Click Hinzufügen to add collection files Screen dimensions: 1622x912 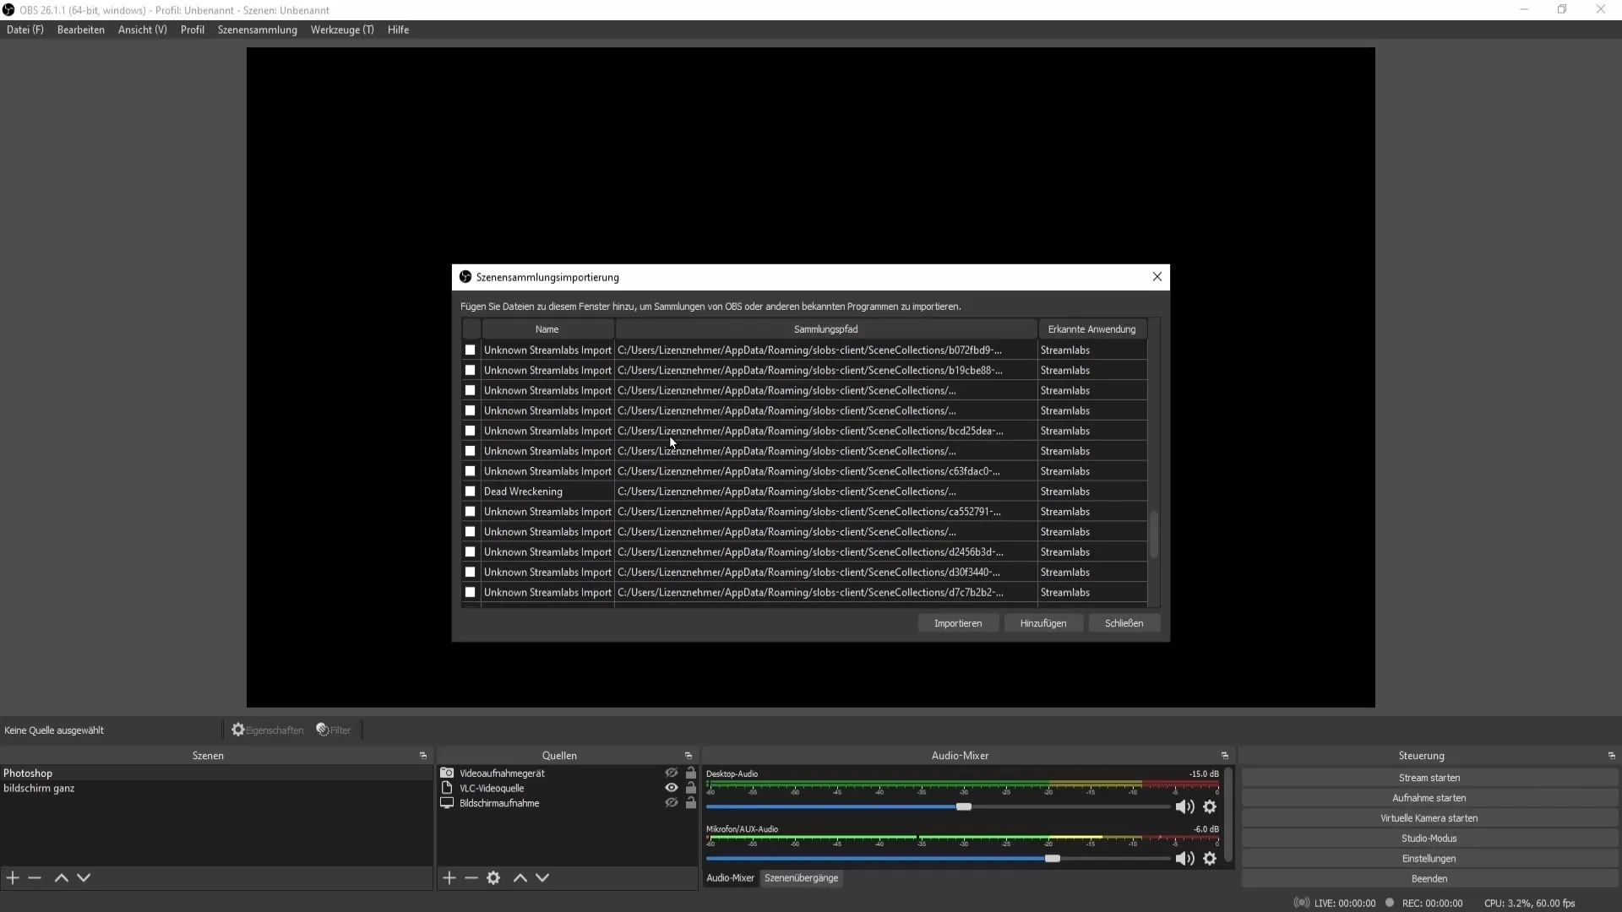click(x=1043, y=623)
